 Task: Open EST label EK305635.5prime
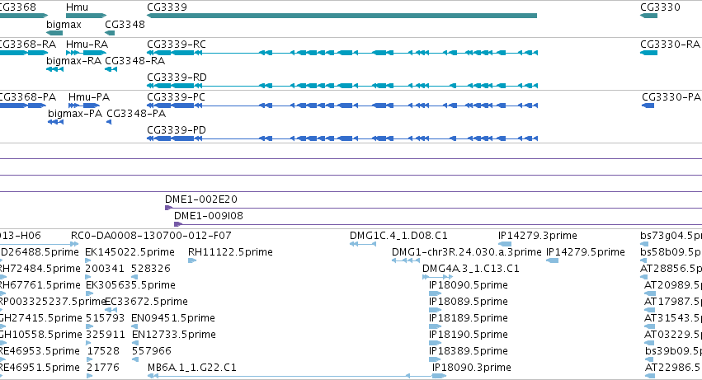pos(130,285)
